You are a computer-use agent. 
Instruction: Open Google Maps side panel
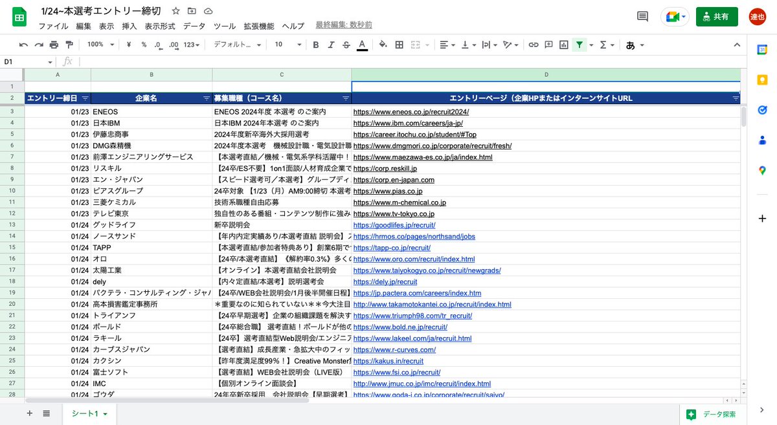coord(762,169)
